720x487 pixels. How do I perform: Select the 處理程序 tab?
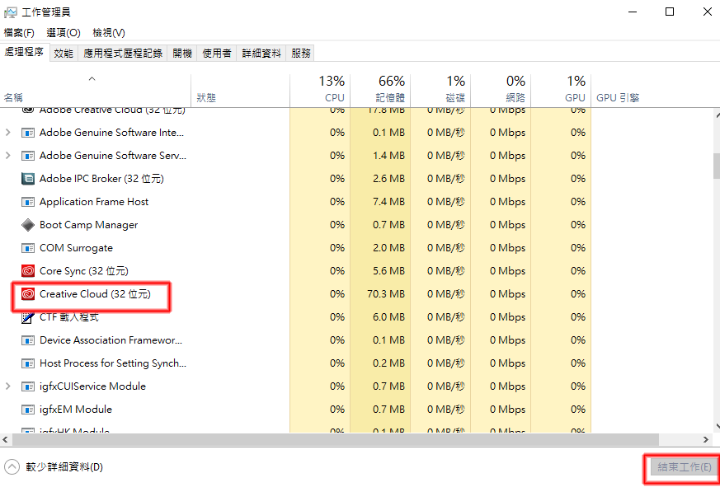(x=25, y=53)
